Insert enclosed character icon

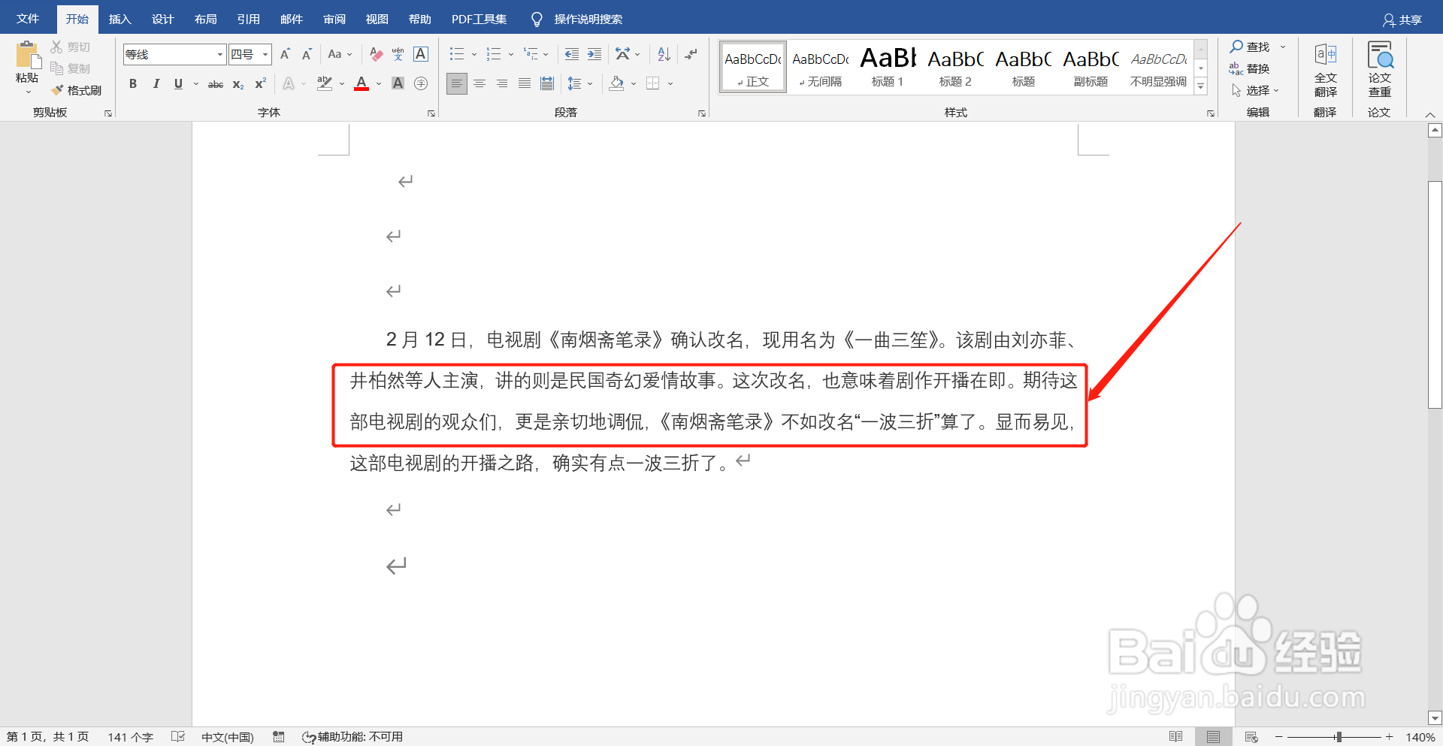click(x=421, y=83)
